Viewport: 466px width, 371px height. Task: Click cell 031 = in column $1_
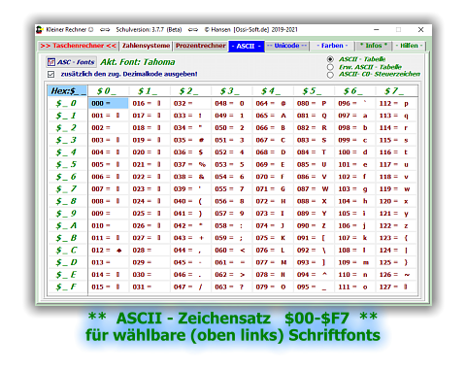point(150,287)
